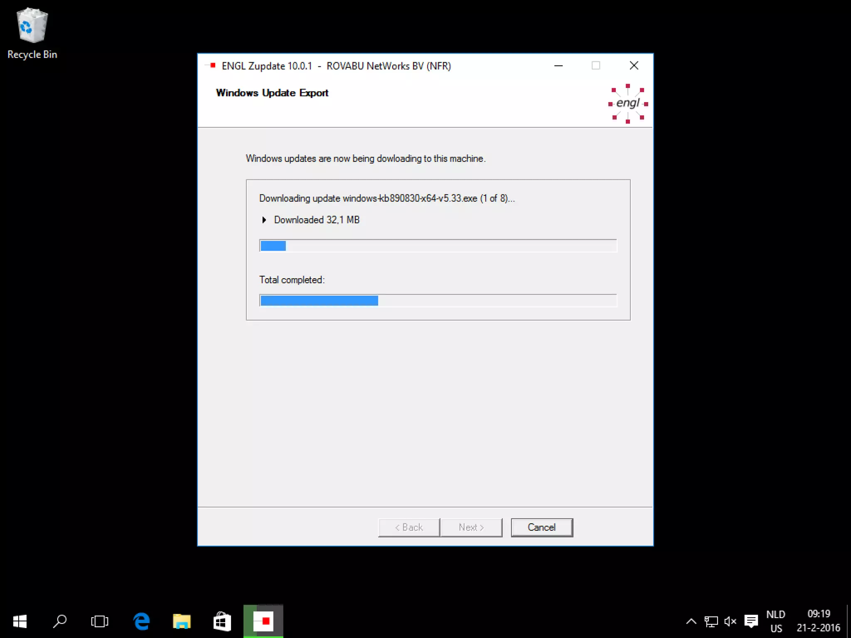The height and width of the screenshot is (638, 851).
Task: Open Windows Store from taskbar
Action: pyautogui.click(x=222, y=621)
